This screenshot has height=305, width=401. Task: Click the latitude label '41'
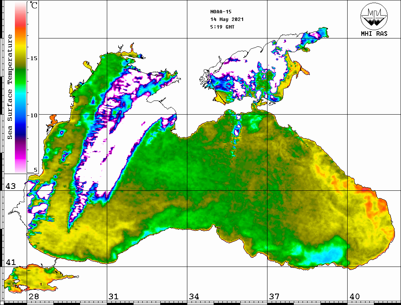(11, 262)
